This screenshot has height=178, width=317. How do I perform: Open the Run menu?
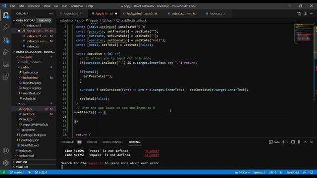(x=64, y=6)
